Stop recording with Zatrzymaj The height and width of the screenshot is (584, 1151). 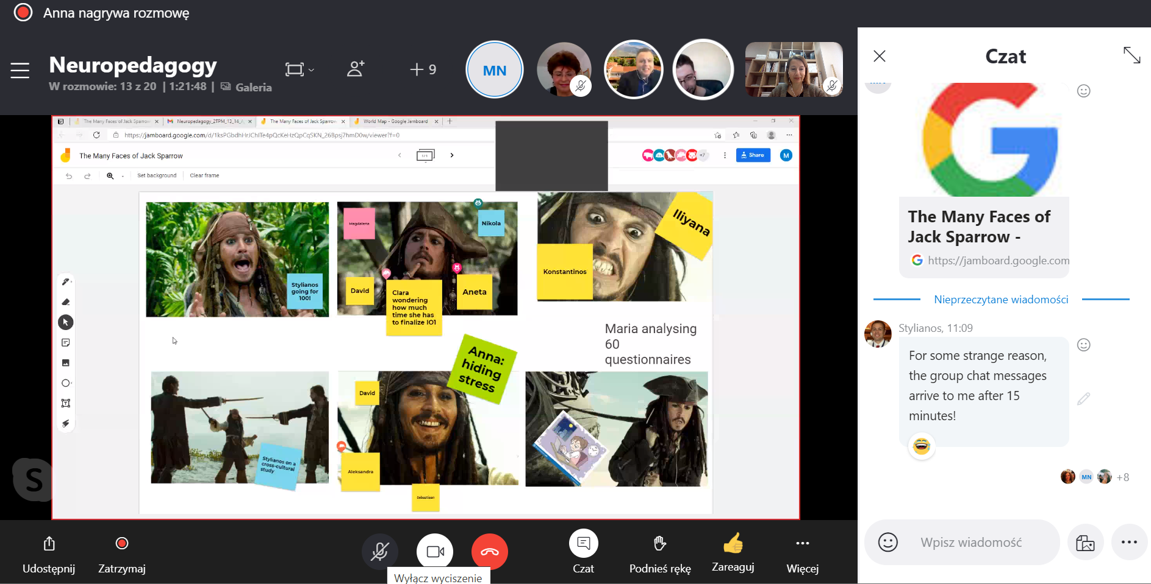[122, 554]
